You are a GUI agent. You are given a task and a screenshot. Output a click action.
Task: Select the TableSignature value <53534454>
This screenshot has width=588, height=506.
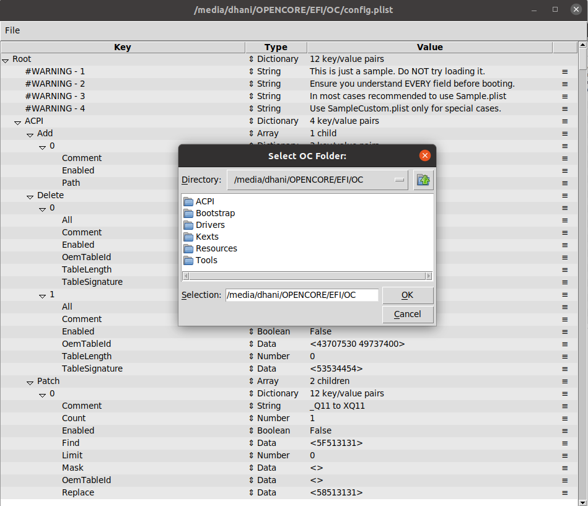336,369
